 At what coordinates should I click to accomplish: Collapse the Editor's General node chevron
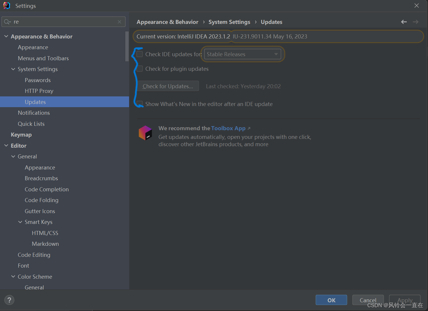(13, 156)
